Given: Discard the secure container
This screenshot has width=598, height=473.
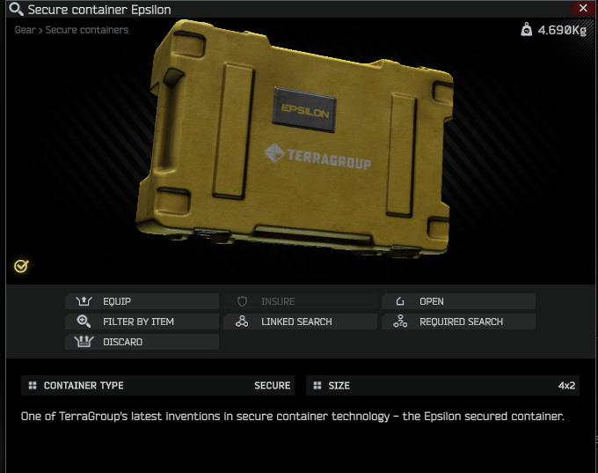Looking at the screenshot, I should pyautogui.click(x=142, y=342).
